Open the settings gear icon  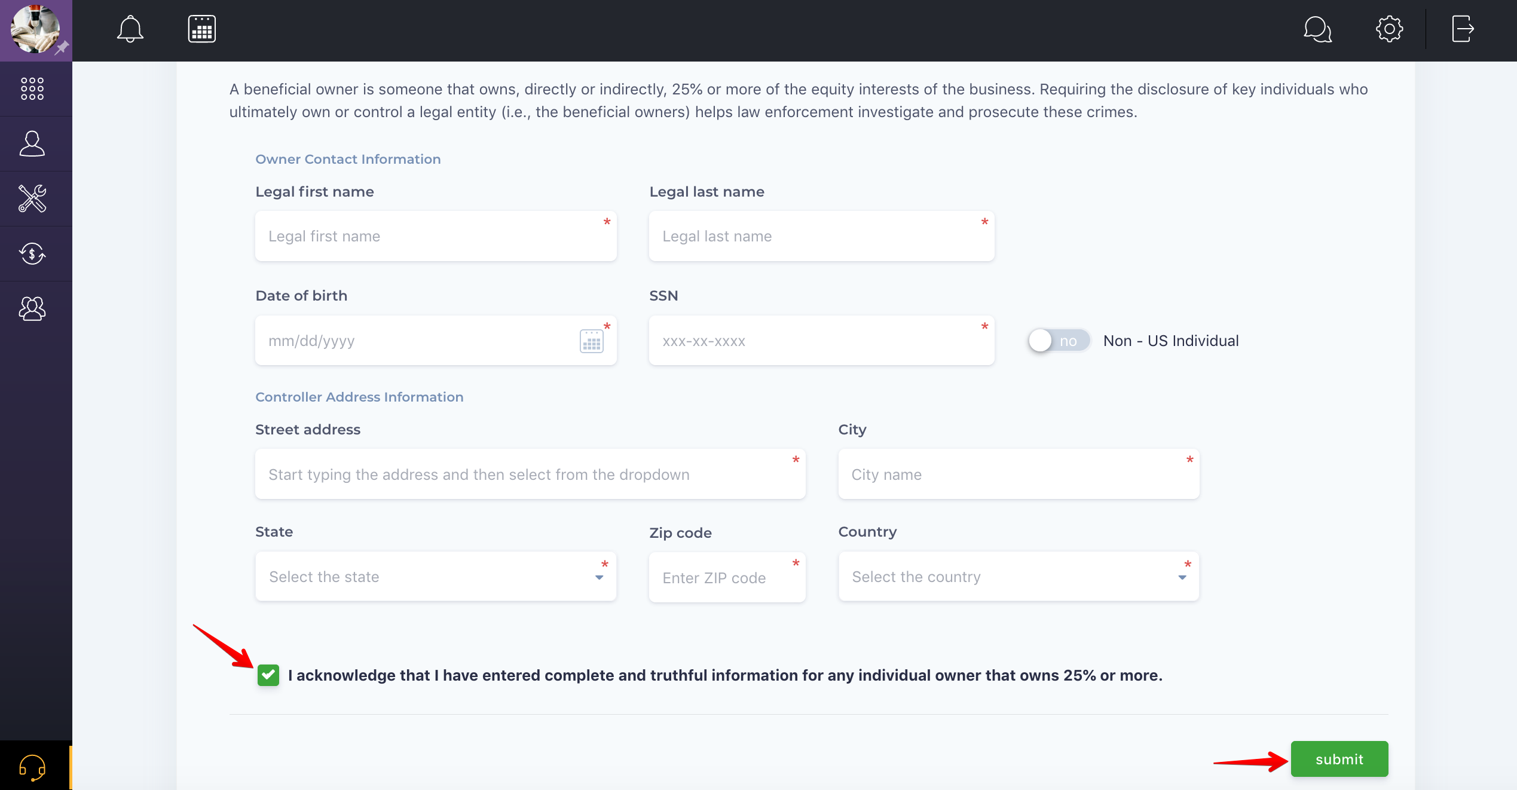click(x=1389, y=29)
